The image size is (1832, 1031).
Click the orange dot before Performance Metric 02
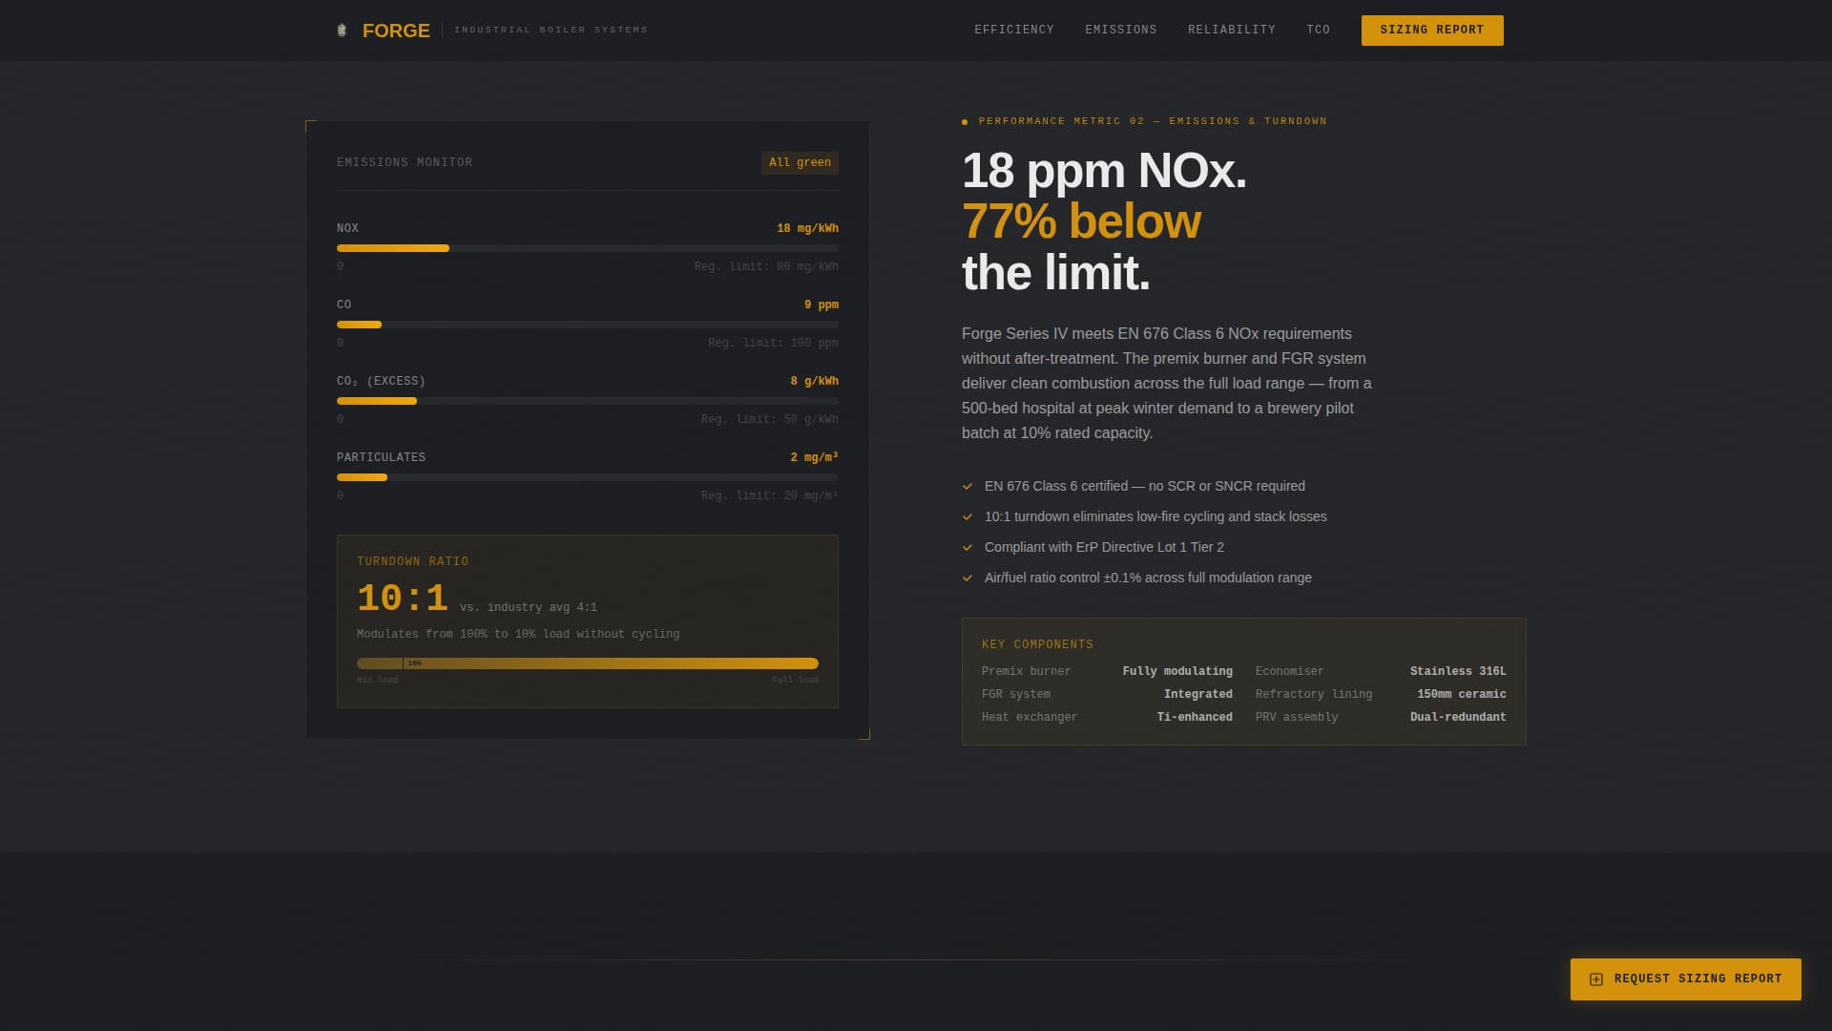click(966, 121)
